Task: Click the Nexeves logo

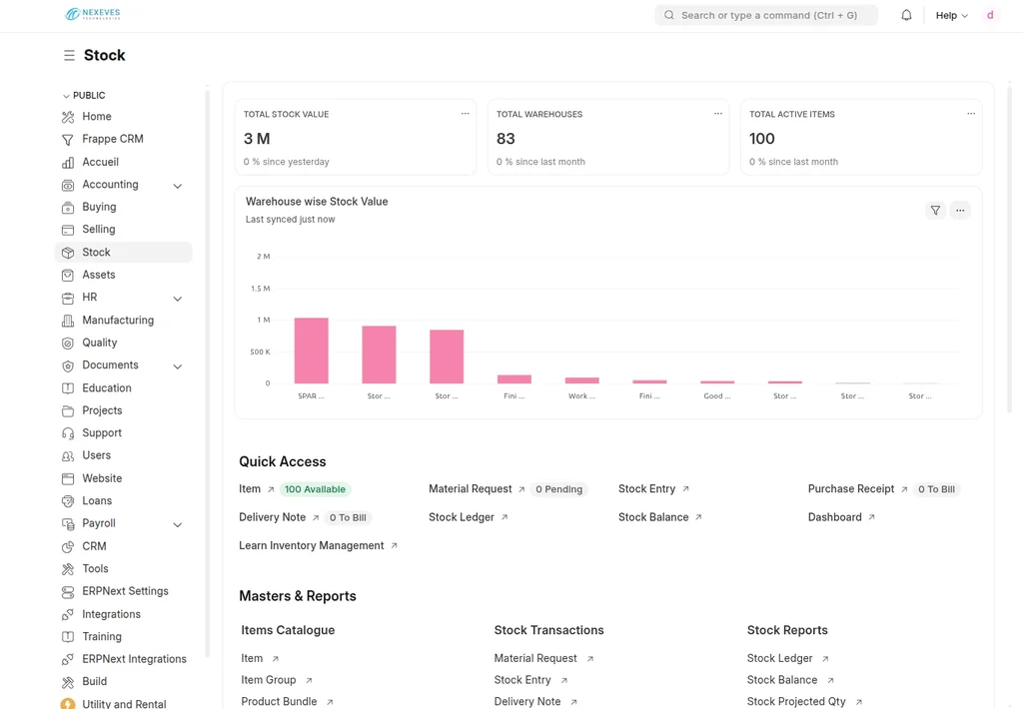Action: (93, 14)
